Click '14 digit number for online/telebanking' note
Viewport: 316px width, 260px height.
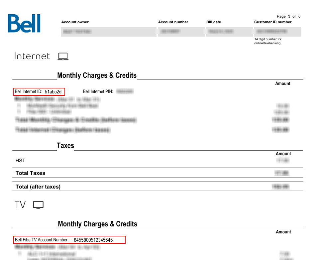point(268,41)
